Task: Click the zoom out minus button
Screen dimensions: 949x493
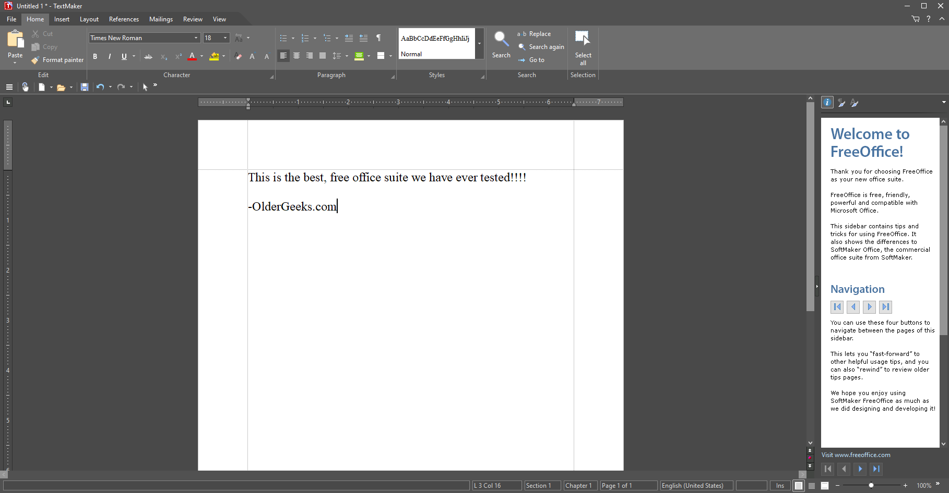Action: point(837,486)
